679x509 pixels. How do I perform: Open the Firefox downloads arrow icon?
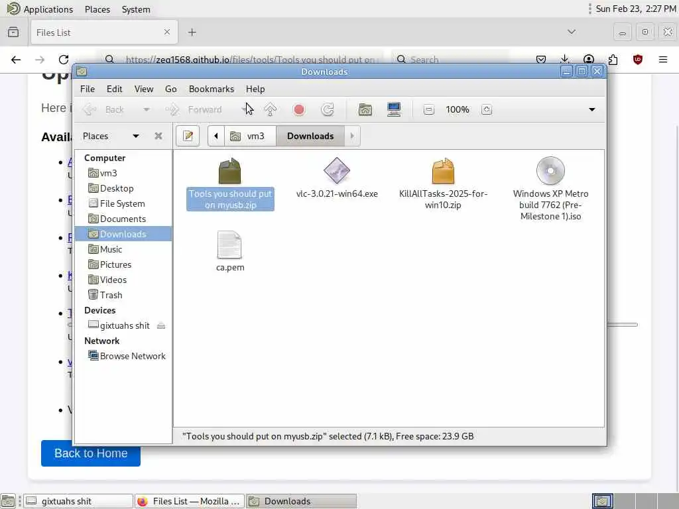coord(564,60)
